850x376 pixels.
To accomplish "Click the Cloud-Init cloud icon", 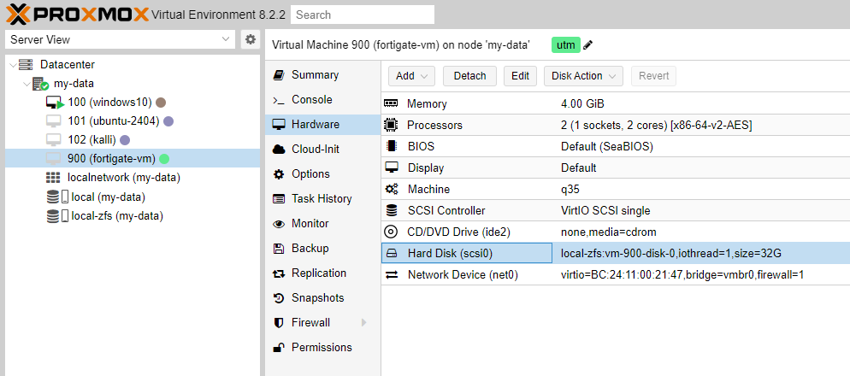I will (x=279, y=149).
